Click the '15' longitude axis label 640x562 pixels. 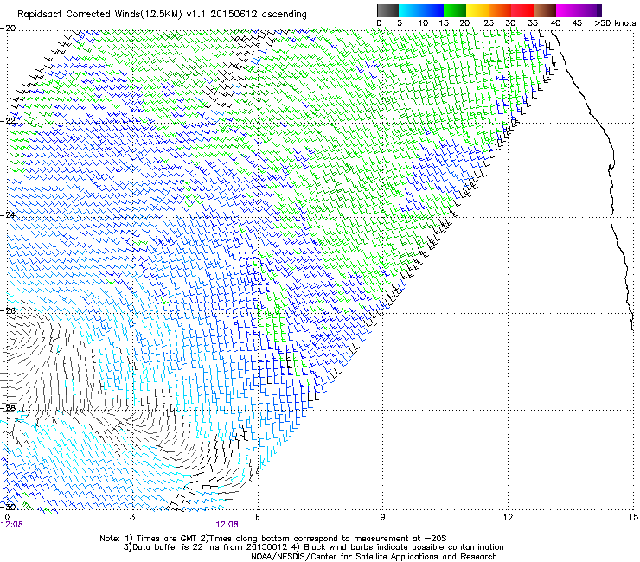click(633, 517)
